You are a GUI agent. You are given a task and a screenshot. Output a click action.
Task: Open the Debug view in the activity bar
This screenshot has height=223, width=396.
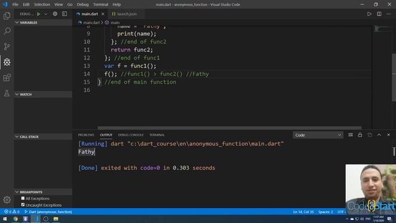tap(7, 62)
